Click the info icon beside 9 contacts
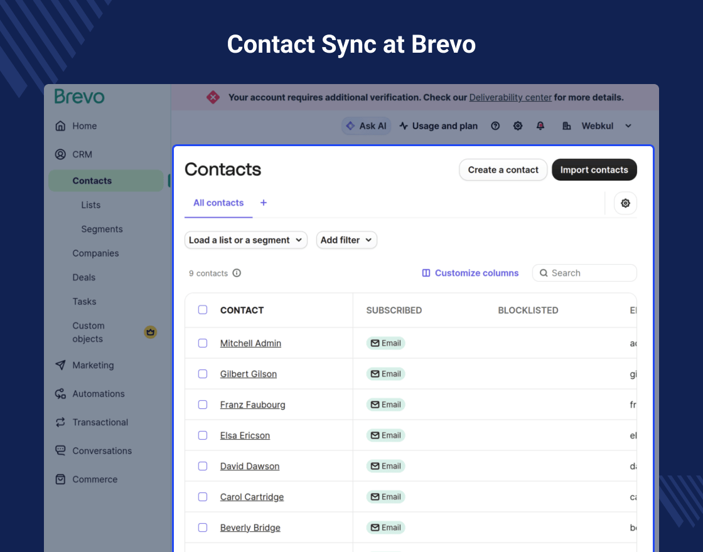 point(237,273)
